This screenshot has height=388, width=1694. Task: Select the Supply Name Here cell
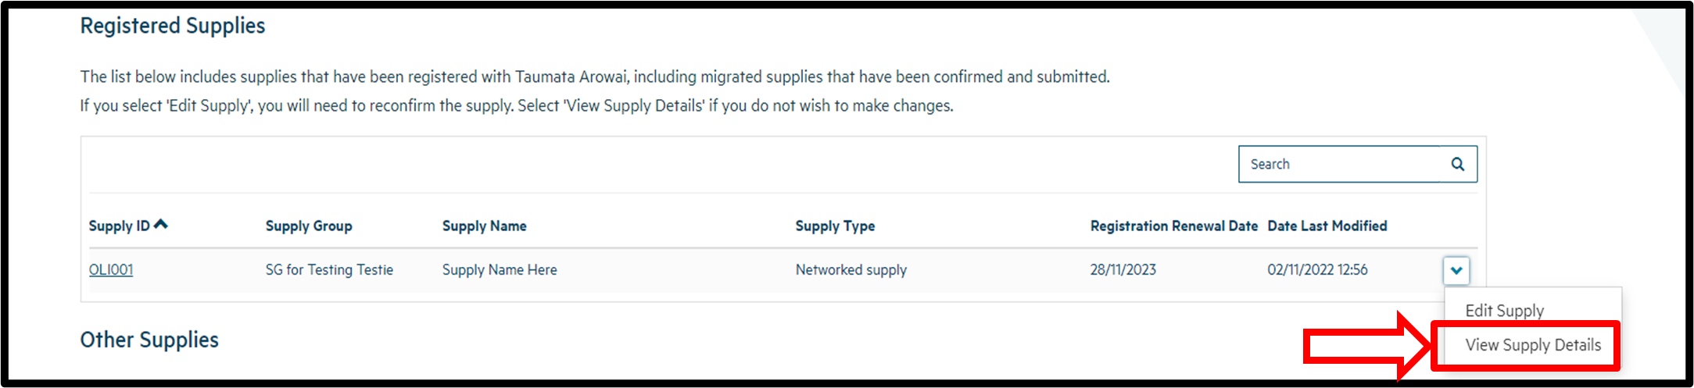(x=500, y=270)
